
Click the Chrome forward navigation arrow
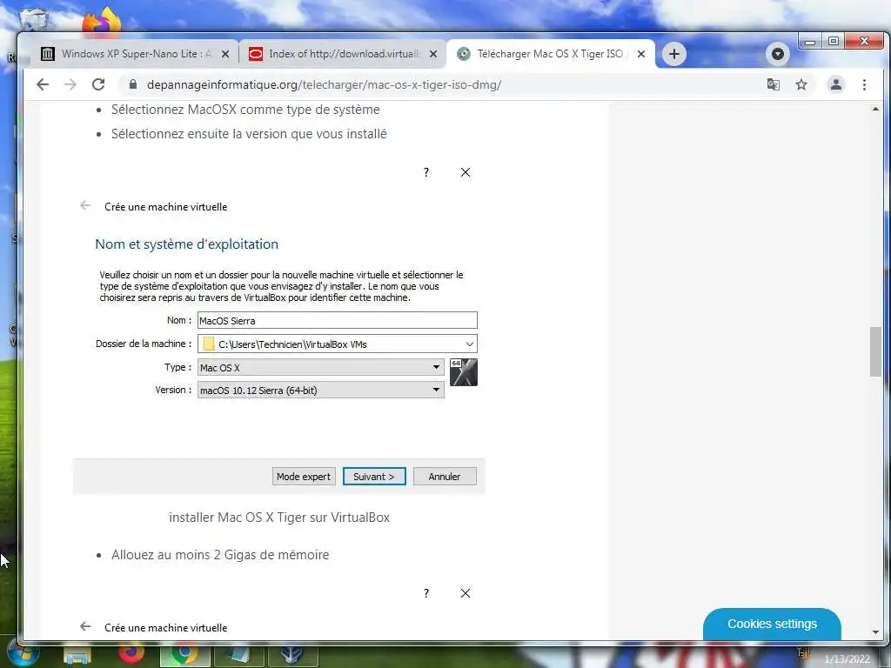click(x=70, y=84)
